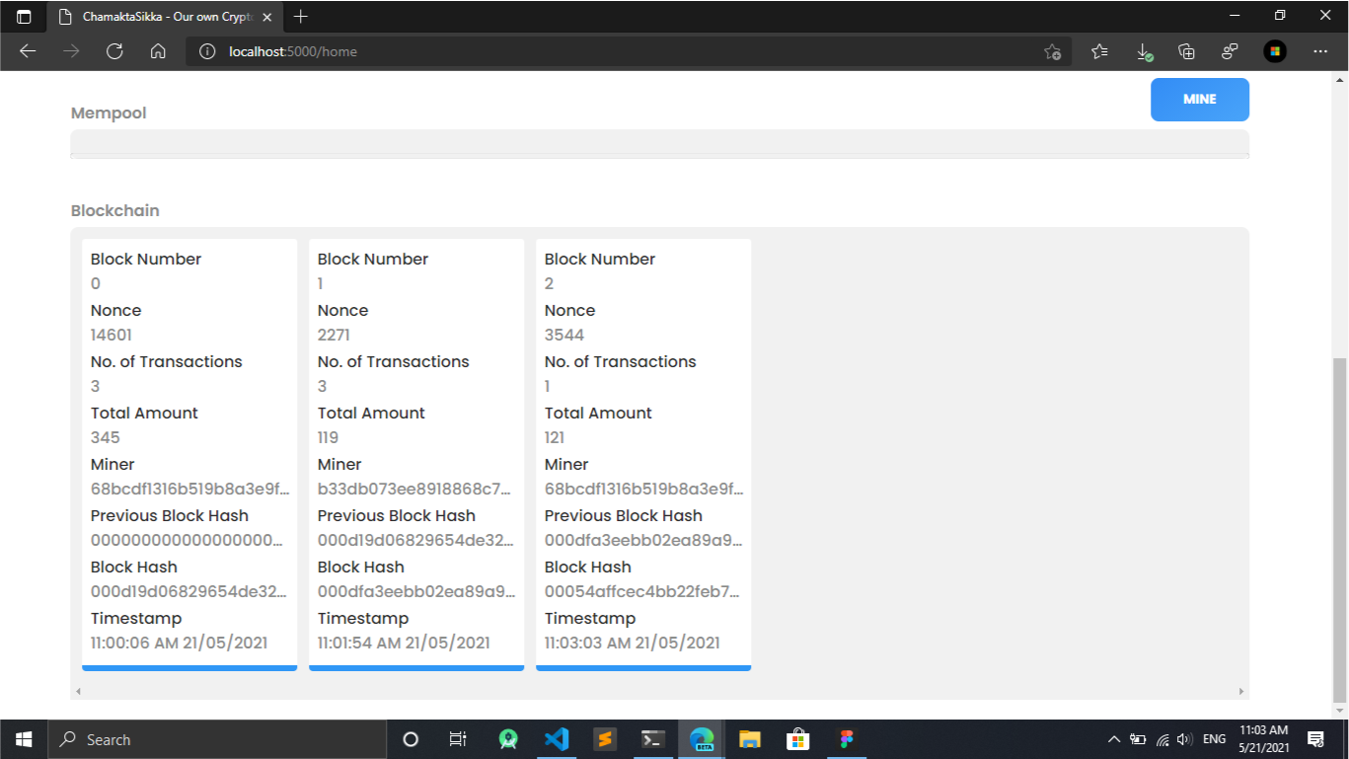View site information icon in address bar
This screenshot has height=759, width=1349.
point(207,51)
